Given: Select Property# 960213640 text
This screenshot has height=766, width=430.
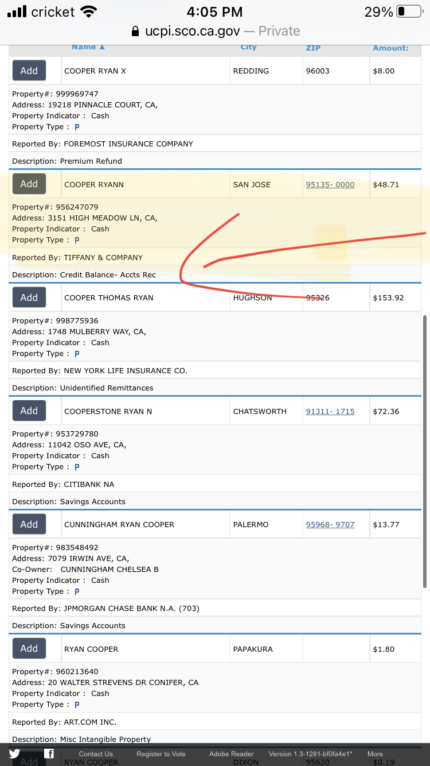Looking at the screenshot, I should pos(55,671).
